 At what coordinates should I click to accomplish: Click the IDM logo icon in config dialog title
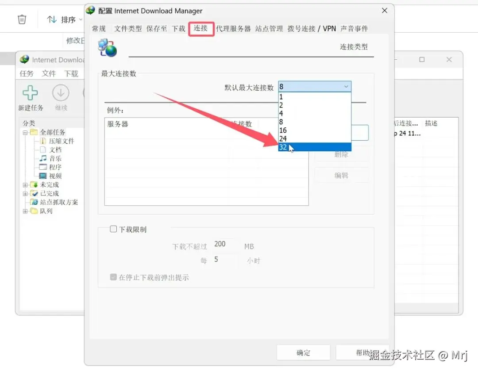[91, 10]
